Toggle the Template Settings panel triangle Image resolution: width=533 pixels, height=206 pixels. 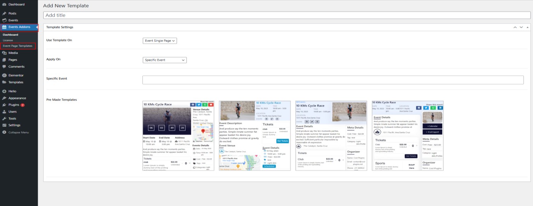528,27
